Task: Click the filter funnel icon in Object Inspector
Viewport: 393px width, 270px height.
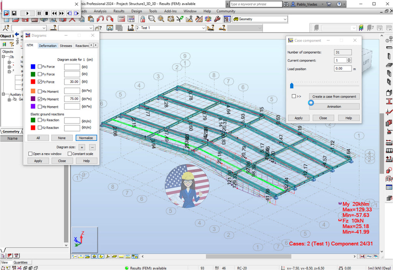Action: pyautogui.click(x=12, y=44)
